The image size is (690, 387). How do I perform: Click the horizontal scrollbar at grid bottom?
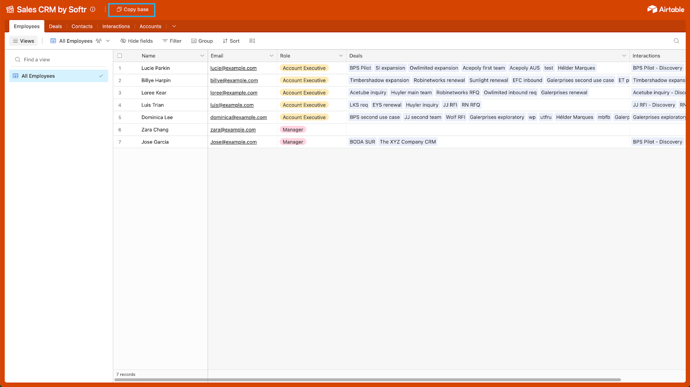[x=368, y=380]
